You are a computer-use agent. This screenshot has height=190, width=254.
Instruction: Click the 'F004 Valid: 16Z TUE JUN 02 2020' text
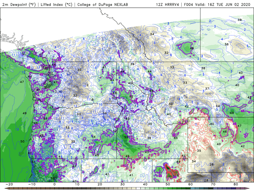point(217,4)
